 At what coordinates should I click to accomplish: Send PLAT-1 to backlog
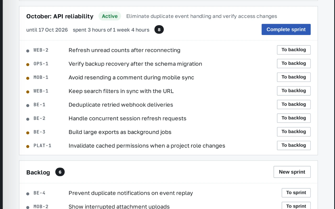(294, 145)
